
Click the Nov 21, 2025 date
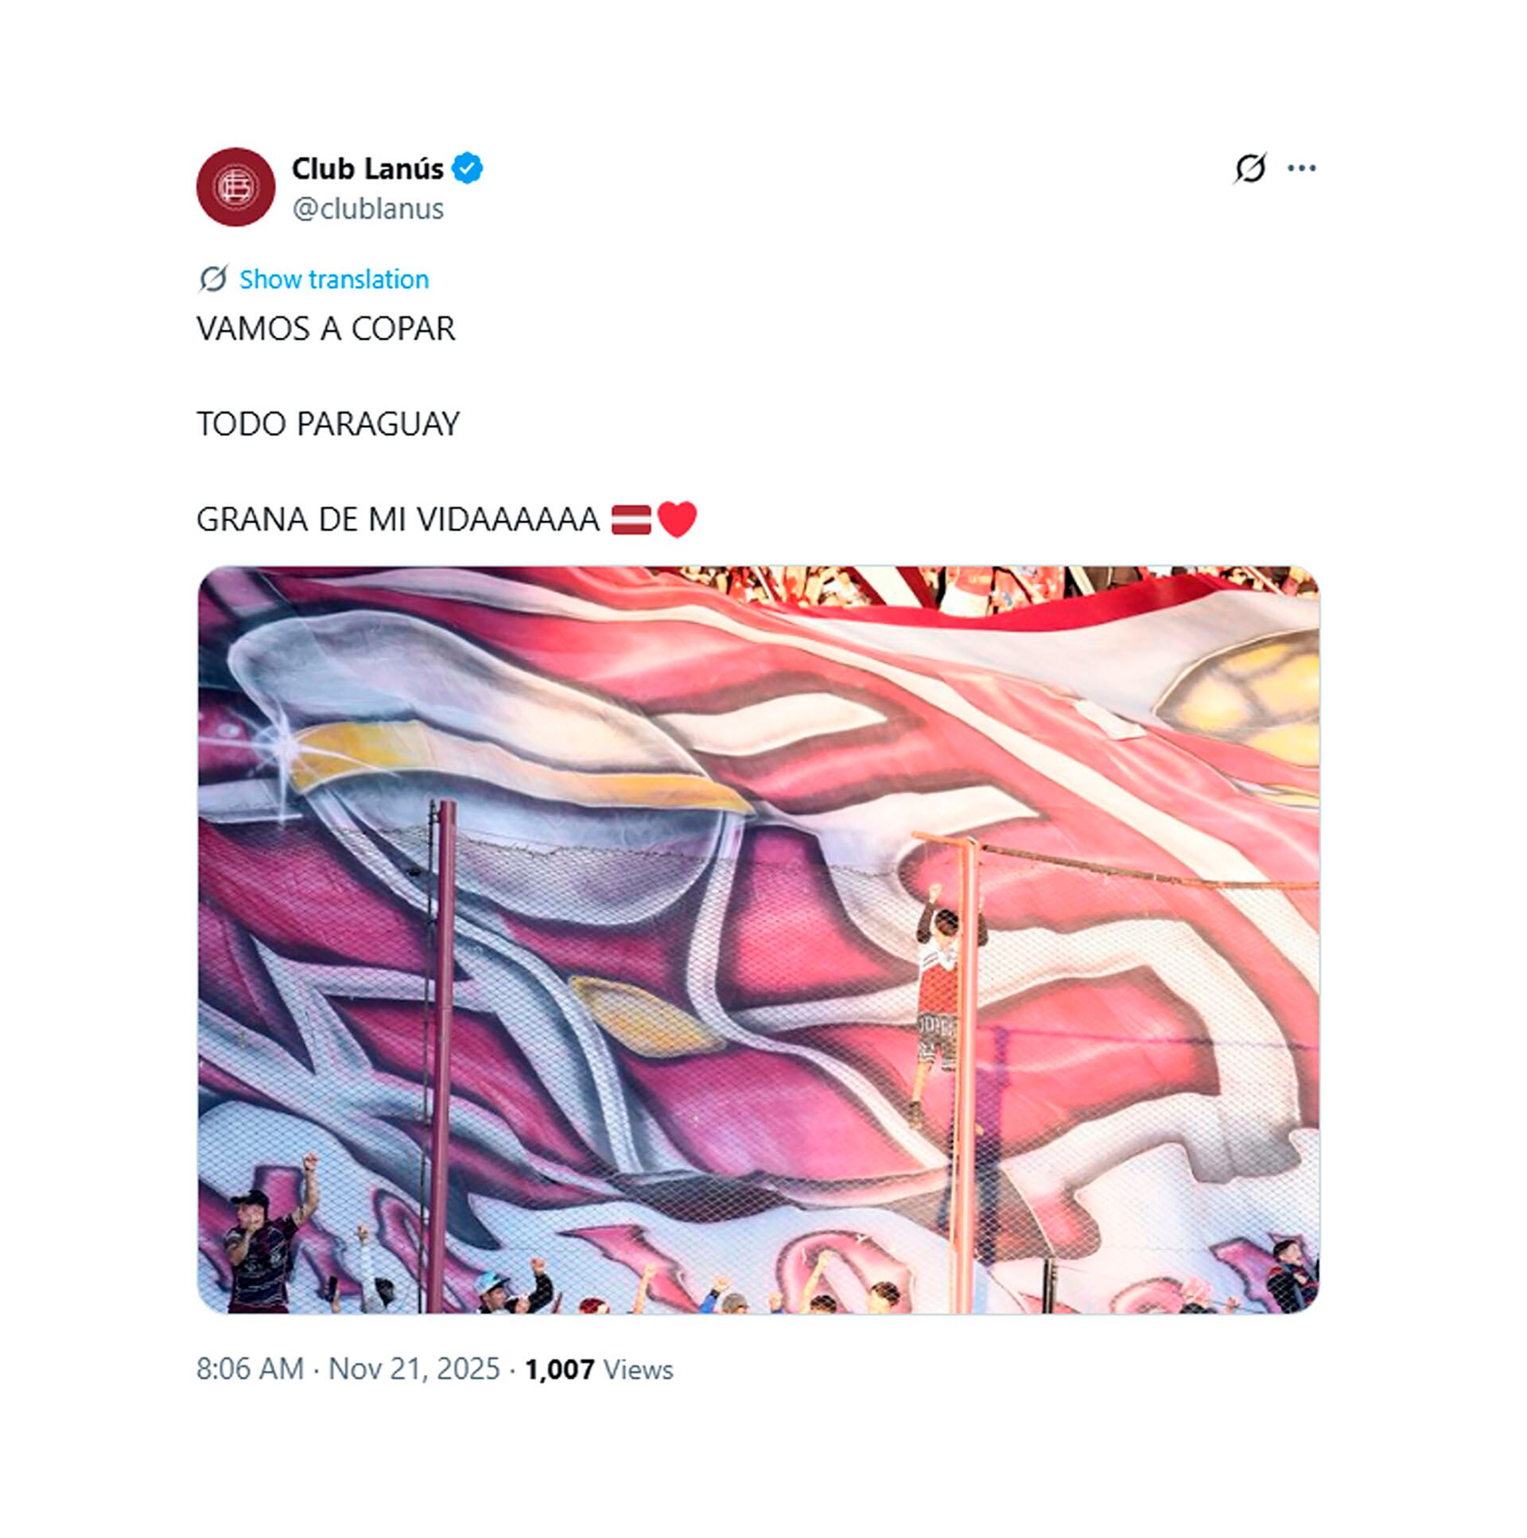(x=414, y=1369)
